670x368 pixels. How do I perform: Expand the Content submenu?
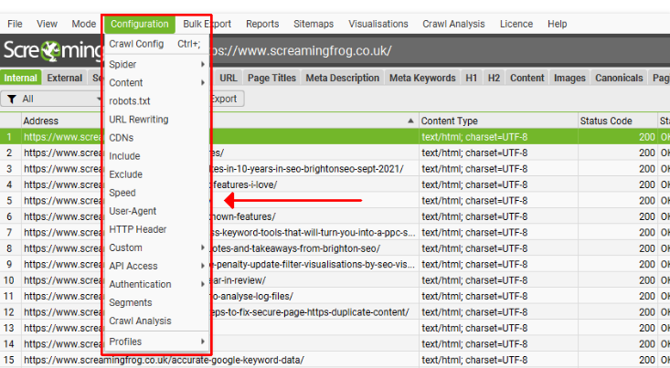156,83
